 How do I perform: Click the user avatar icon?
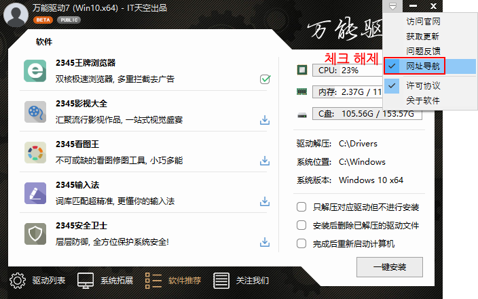point(16,15)
